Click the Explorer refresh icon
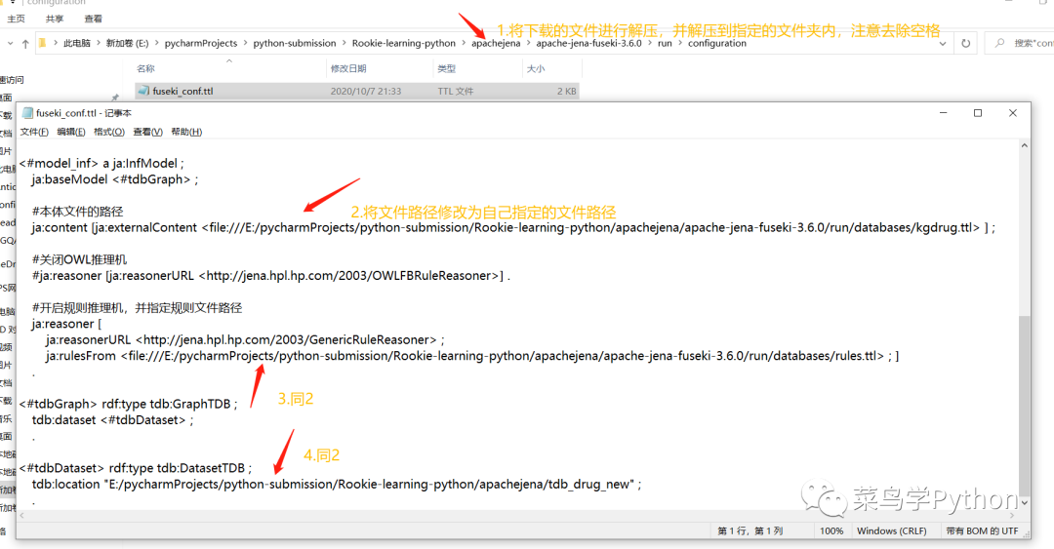This screenshot has width=1054, height=549. coord(966,44)
